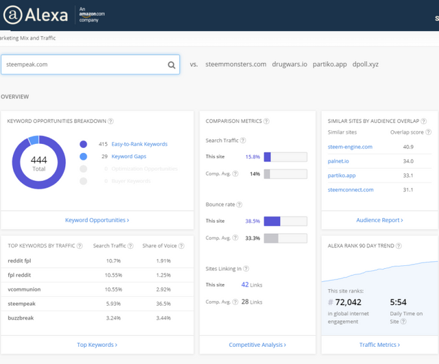This screenshot has width=439, height=364.
Task: Open palnet.io similar site
Action: click(338, 161)
